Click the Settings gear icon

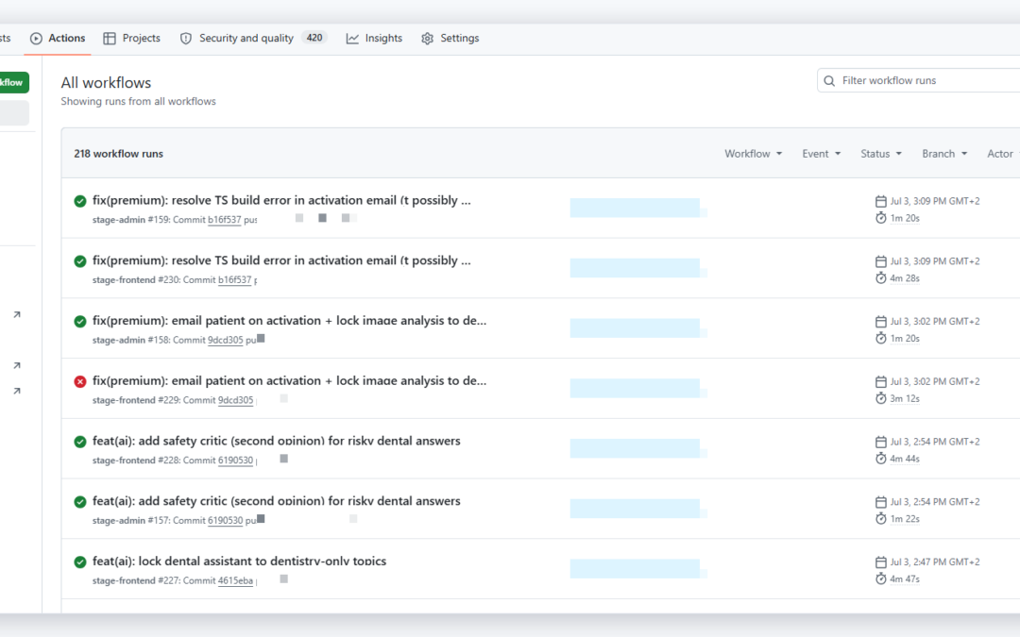pos(428,39)
